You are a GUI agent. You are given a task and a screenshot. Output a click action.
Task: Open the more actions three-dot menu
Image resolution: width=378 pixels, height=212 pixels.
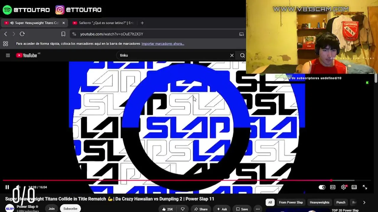point(258,209)
